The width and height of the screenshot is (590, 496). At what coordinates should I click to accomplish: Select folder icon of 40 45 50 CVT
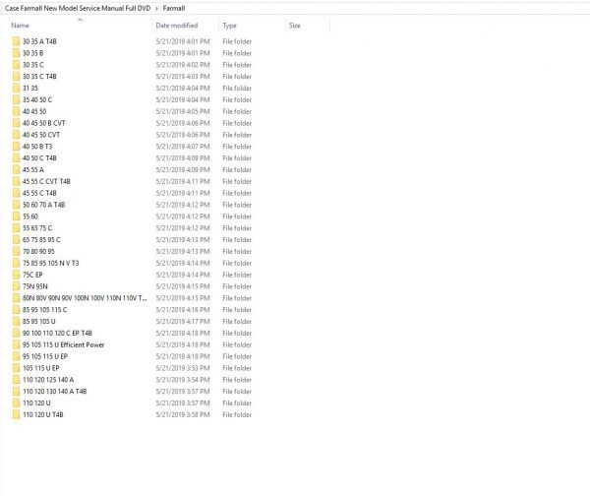[16, 135]
